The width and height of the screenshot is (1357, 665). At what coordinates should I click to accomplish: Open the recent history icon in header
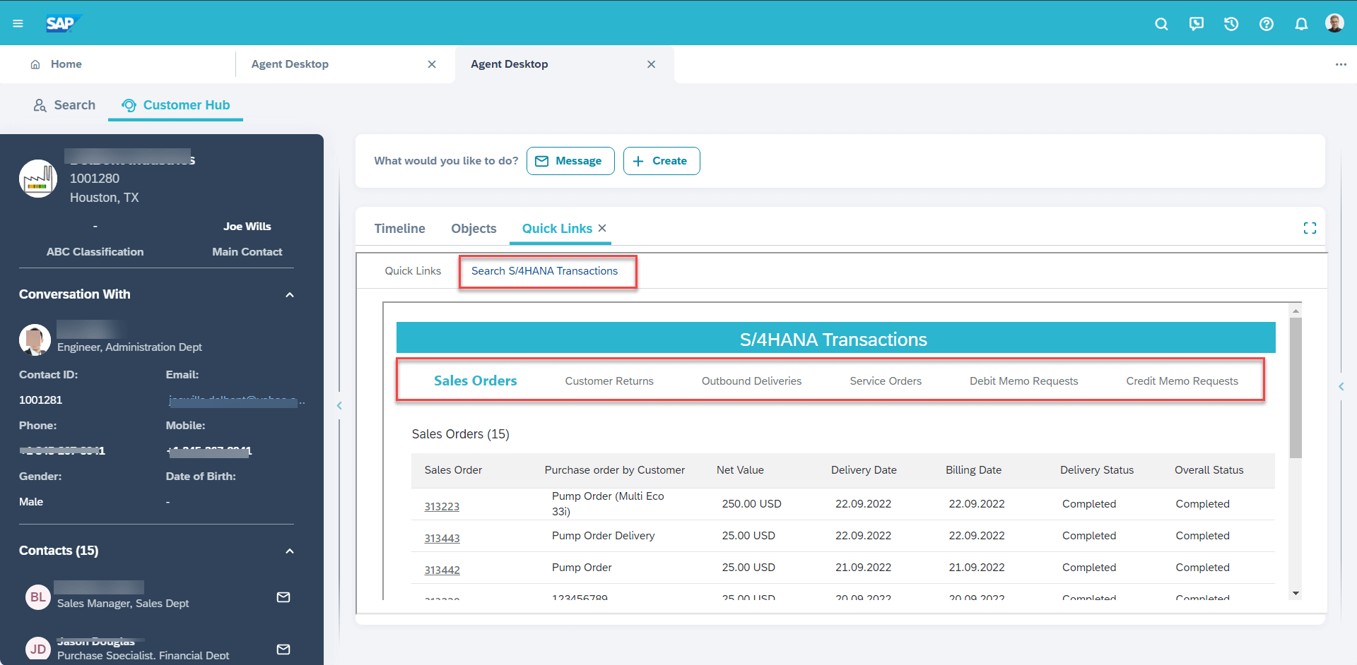click(x=1230, y=23)
